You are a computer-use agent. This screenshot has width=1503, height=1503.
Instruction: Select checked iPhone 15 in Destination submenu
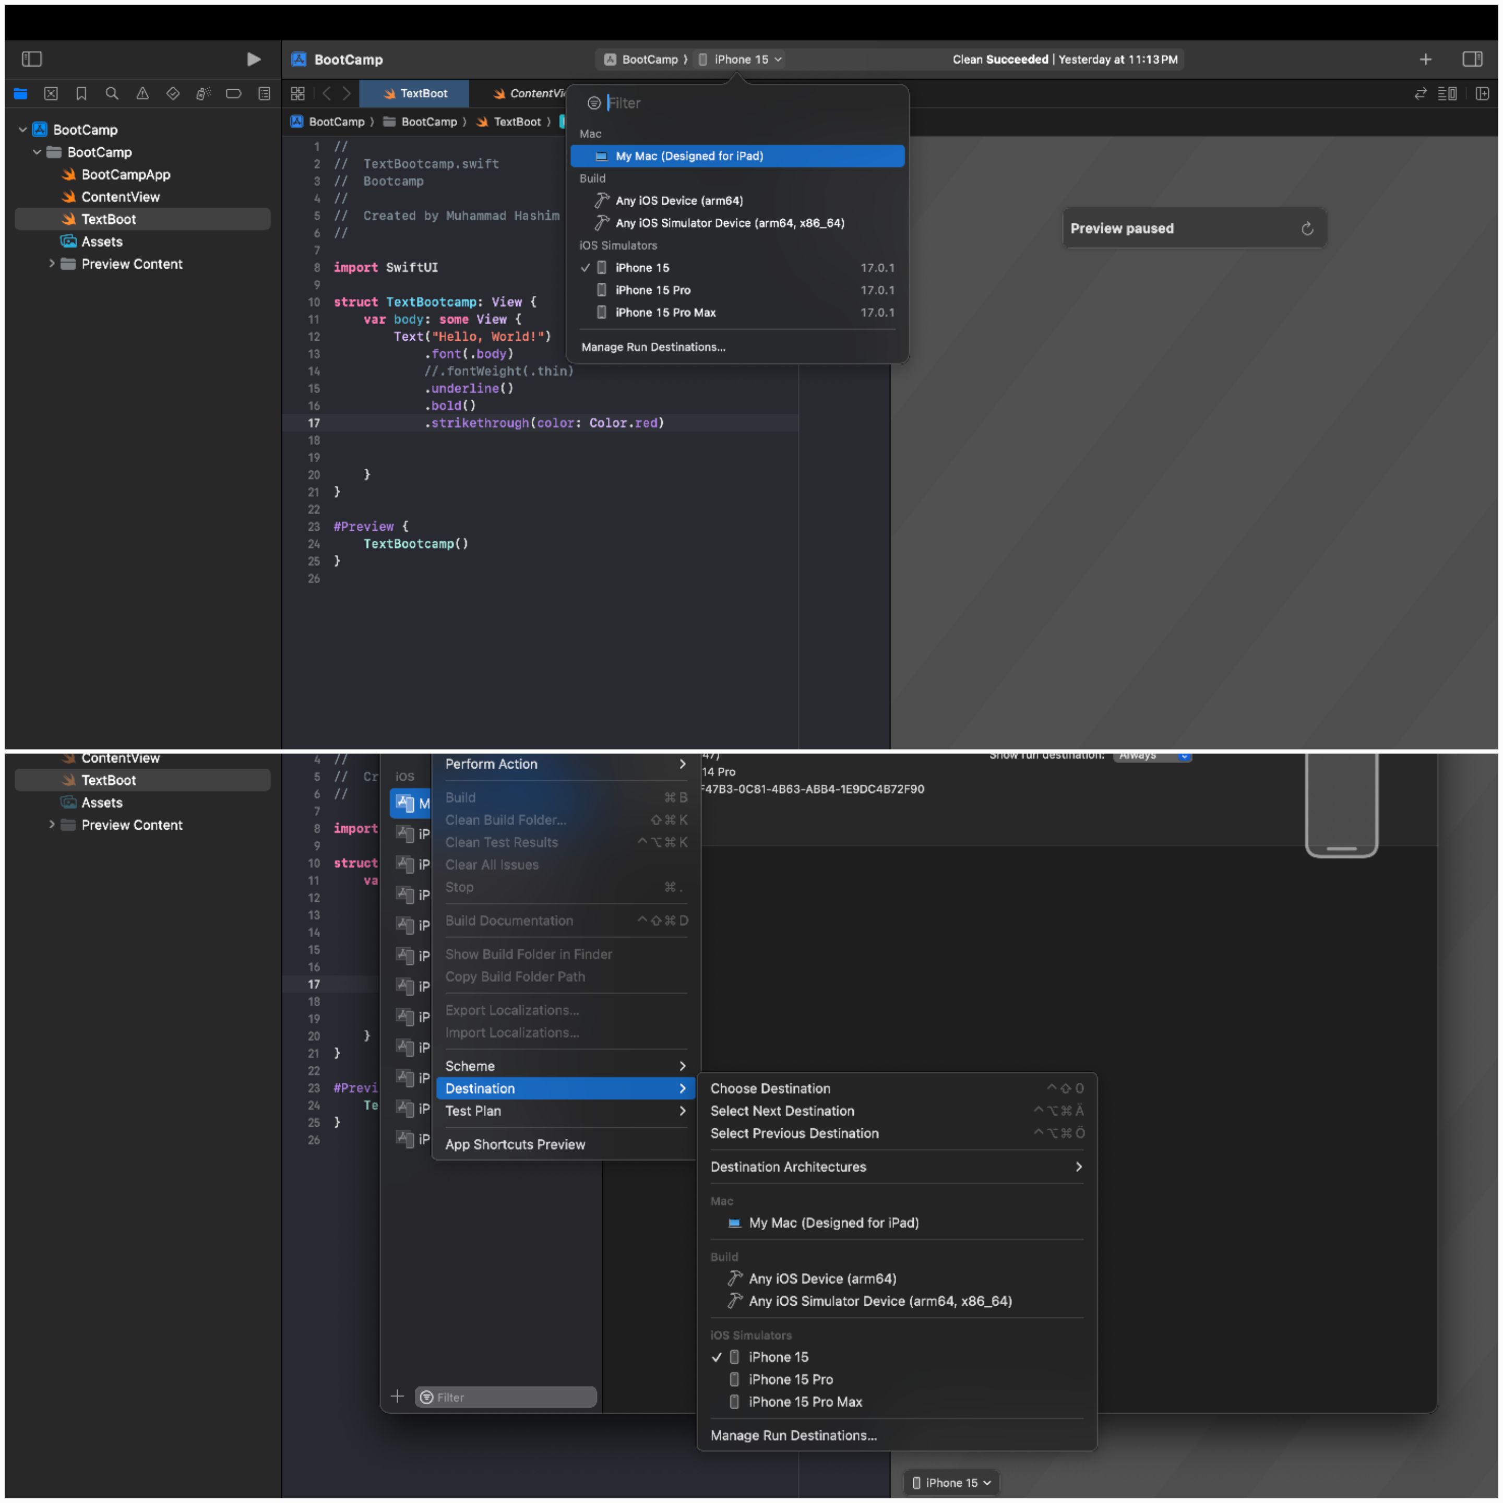(778, 1357)
